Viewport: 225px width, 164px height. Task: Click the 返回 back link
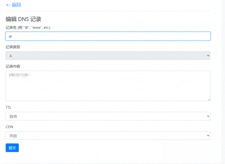pyautogui.click(x=13, y=5)
